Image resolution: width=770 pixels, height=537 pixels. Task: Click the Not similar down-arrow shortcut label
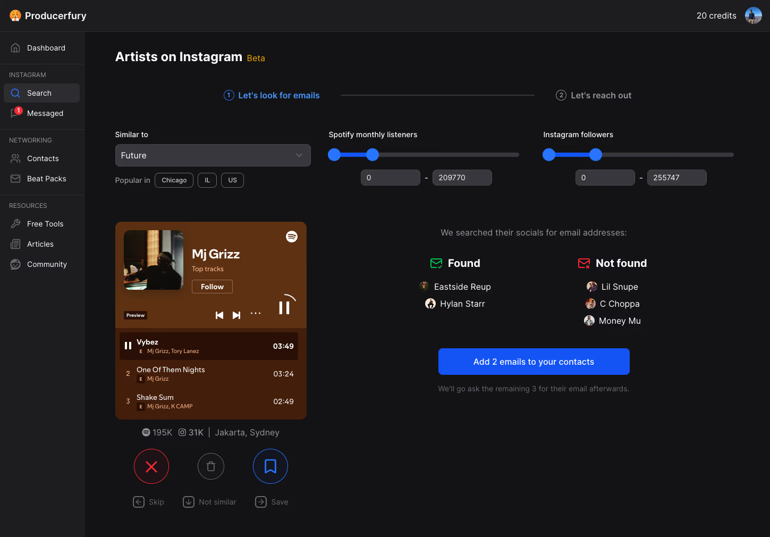click(x=209, y=502)
